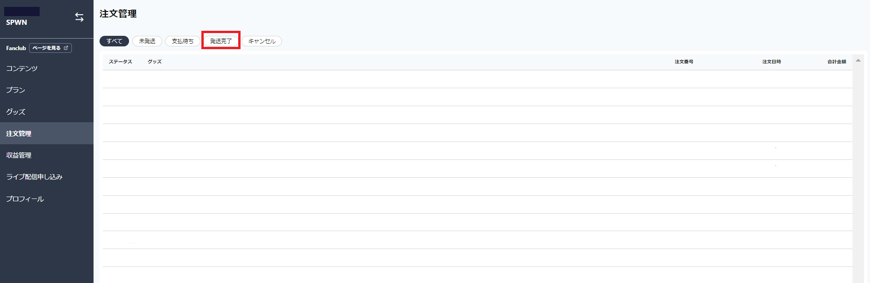Select the すべて filter chip
The image size is (870, 283).
click(114, 41)
